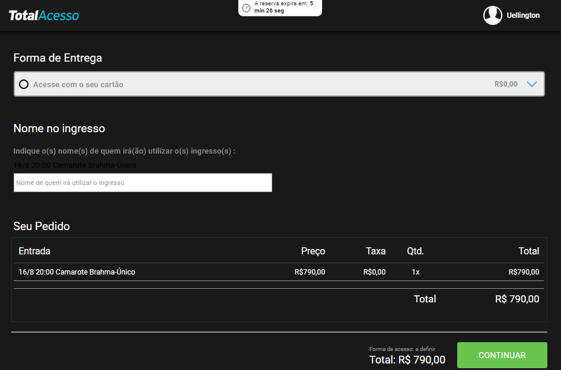Click the 1x quantity cell
Image resolution: width=561 pixels, height=370 pixels.
click(x=415, y=272)
